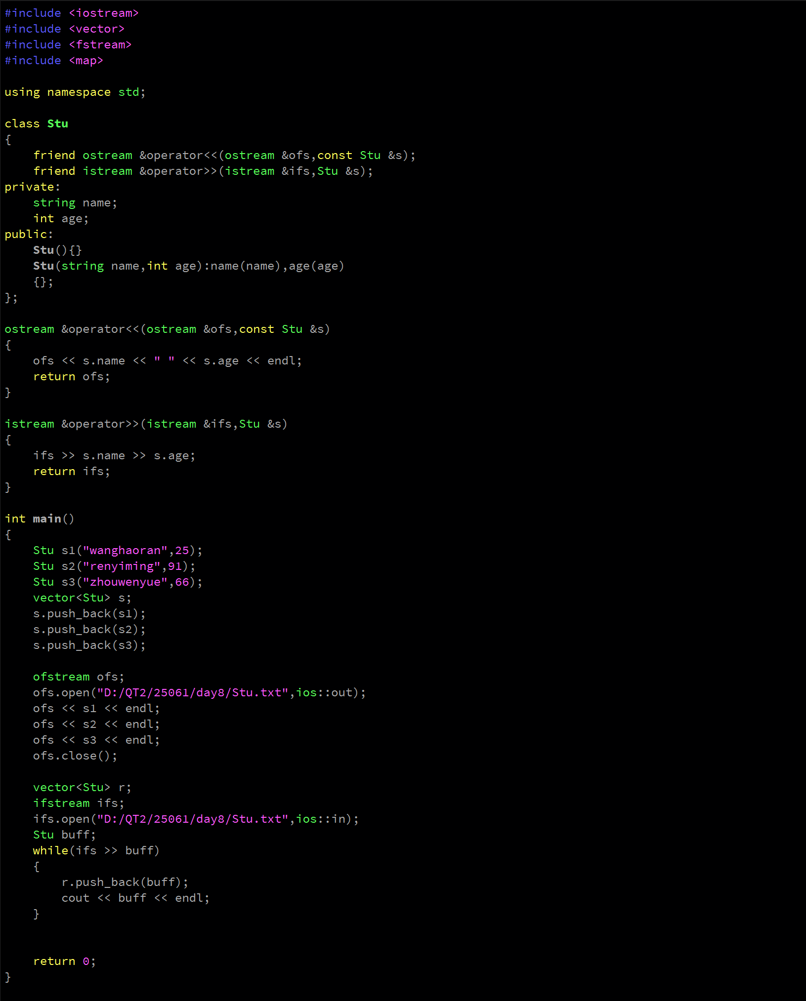The width and height of the screenshot is (806, 1001).
Task: Click the 'ifstream ifs;' line
Action: [79, 803]
